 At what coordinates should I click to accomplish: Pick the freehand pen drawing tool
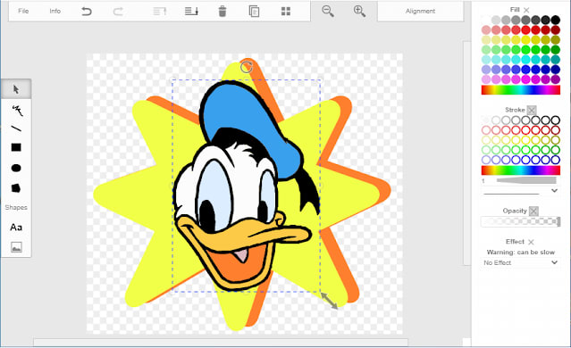(x=17, y=110)
